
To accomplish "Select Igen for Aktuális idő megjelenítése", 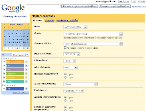I will pos(65,97).
